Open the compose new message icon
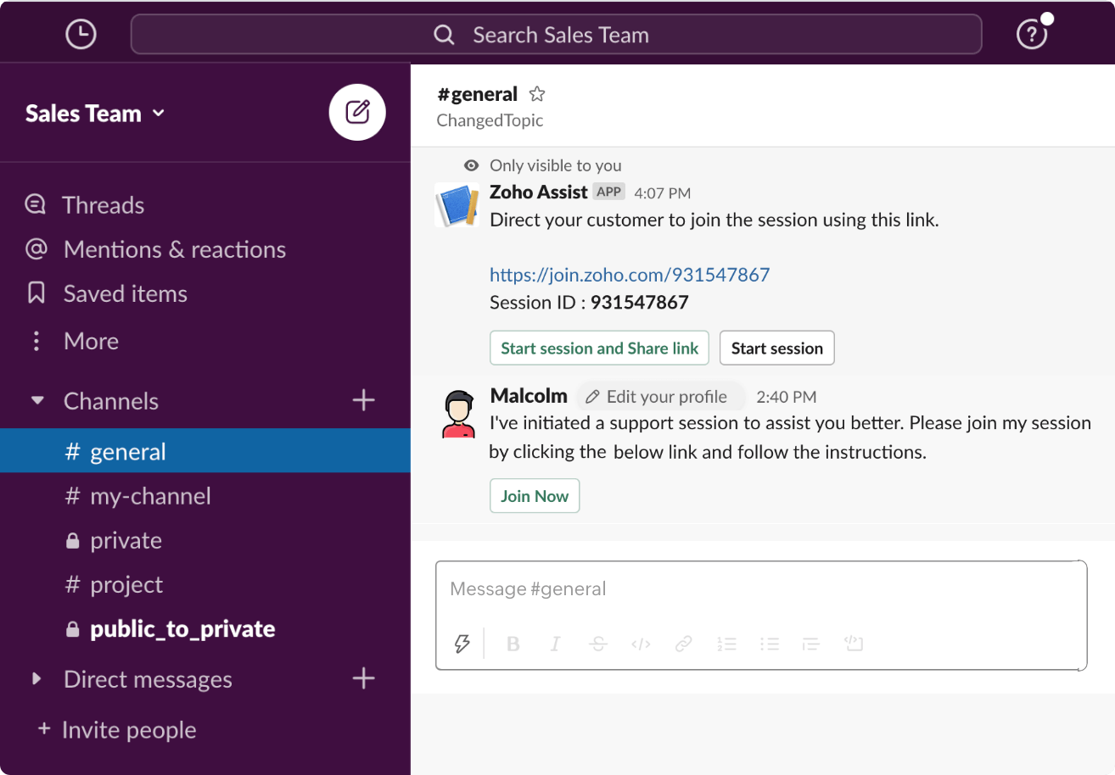The height and width of the screenshot is (775, 1115). point(356,112)
